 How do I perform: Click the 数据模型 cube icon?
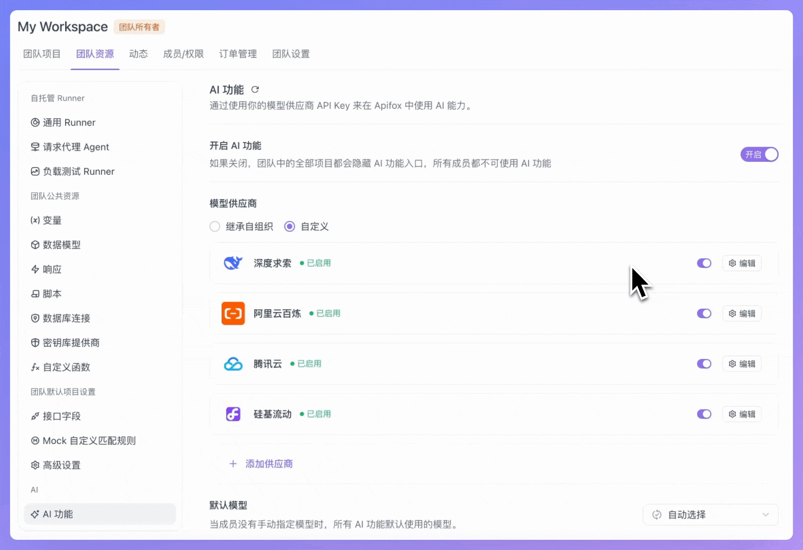click(x=35, y=244)
